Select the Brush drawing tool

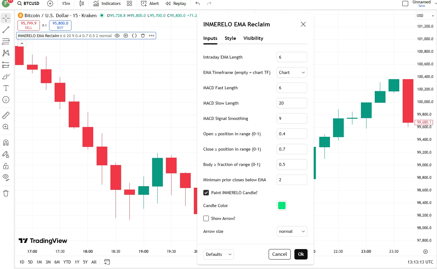(x=6, y=76)
